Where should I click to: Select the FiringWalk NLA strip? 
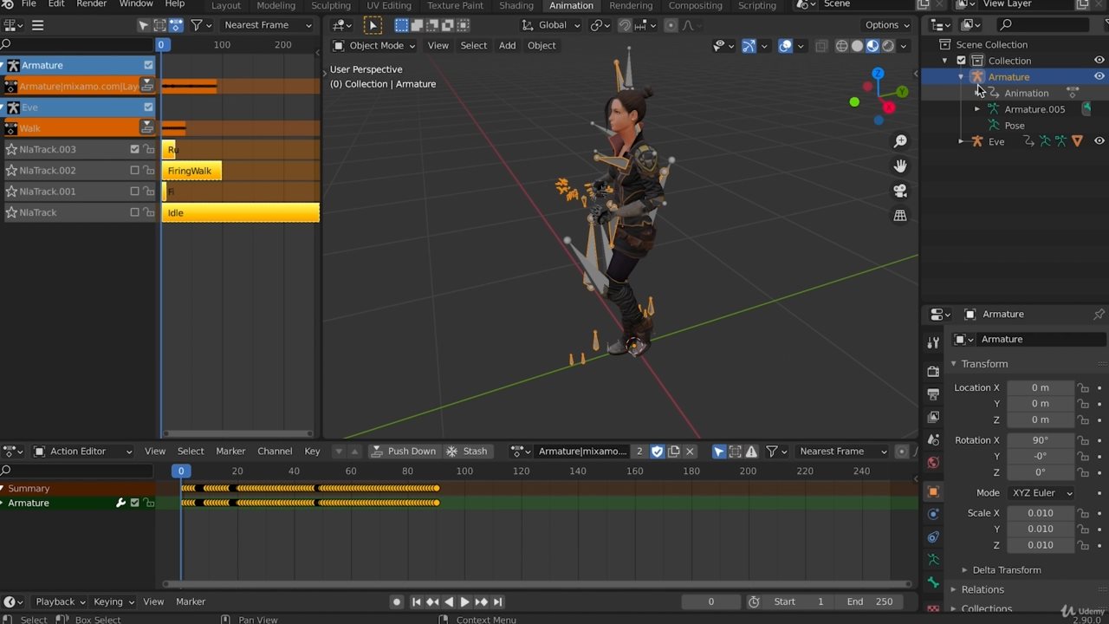(x=191, y=171)
